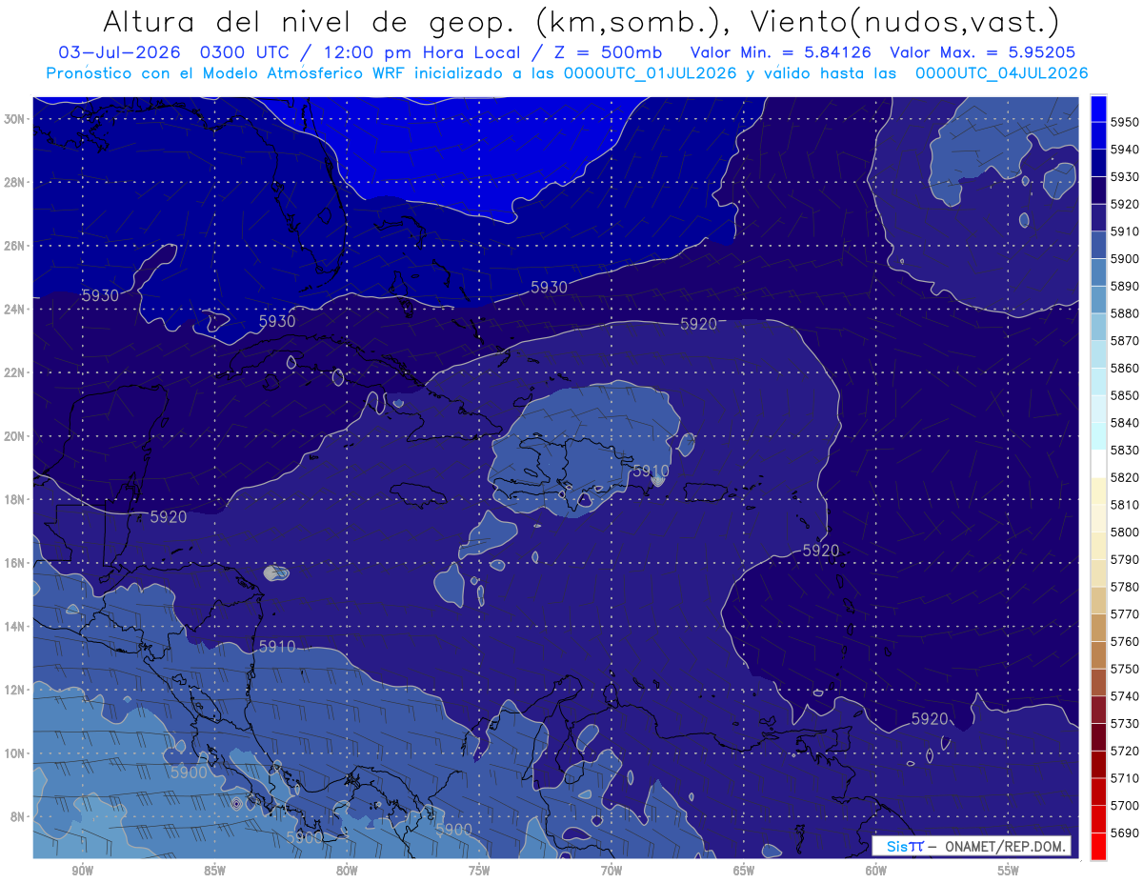Screen dimensions: 1143x883
Task: Click the '55W' longitude axis label
Action: click(x=1009, y=872)
